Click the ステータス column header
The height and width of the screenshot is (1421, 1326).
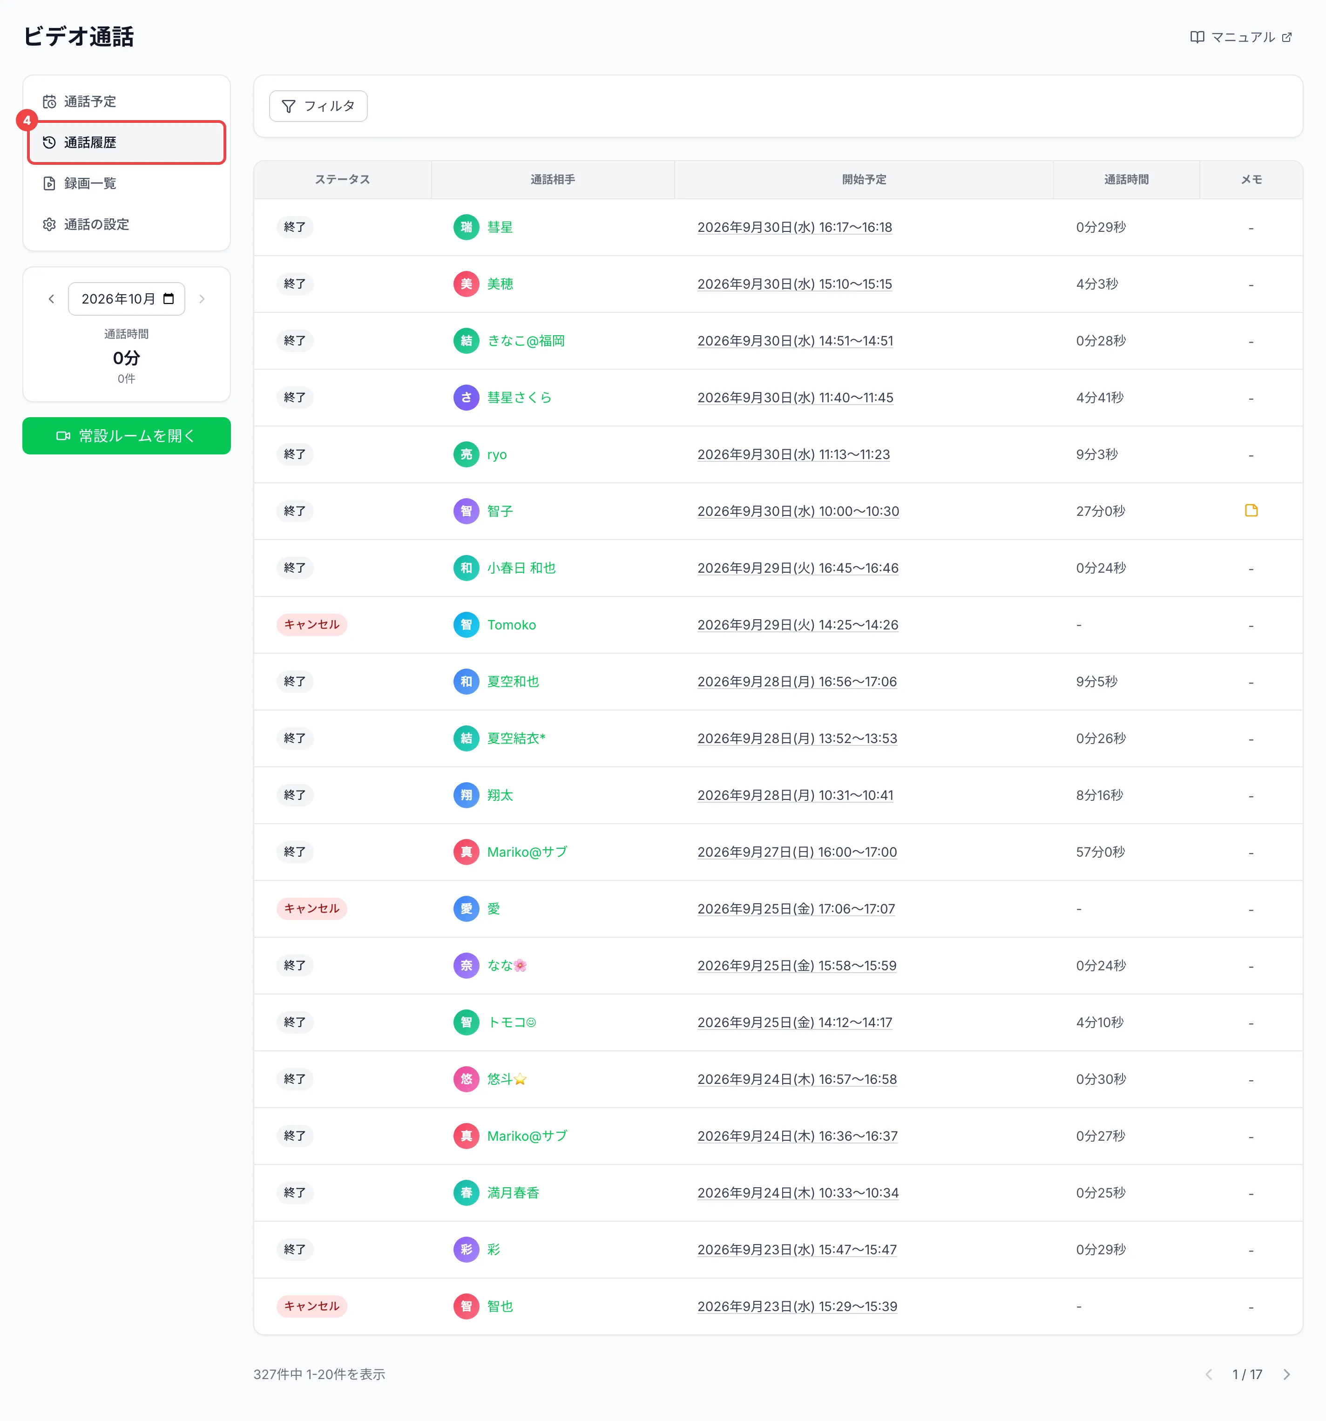pyautogui.click(x=342, y=179)
